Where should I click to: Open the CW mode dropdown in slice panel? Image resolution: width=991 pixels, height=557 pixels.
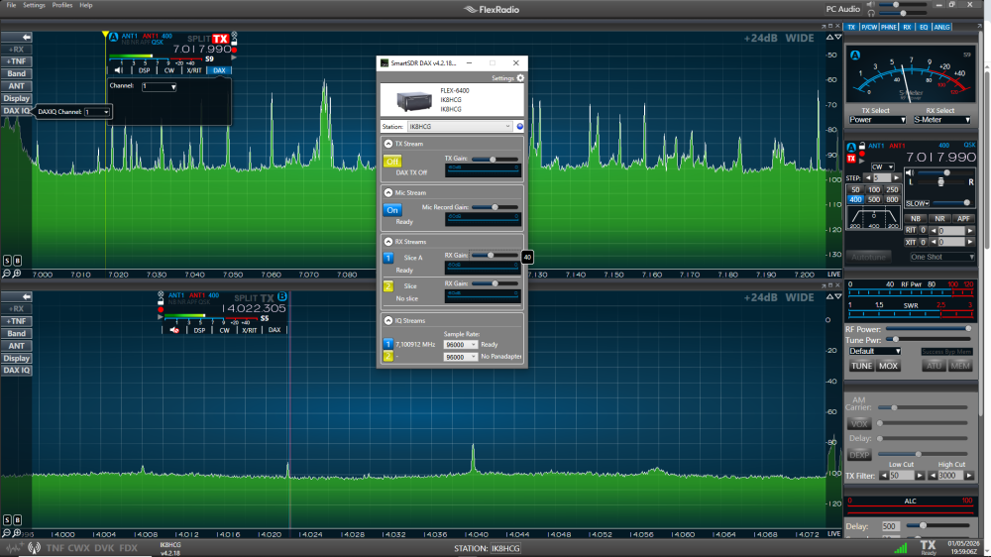tap(882, 167)
